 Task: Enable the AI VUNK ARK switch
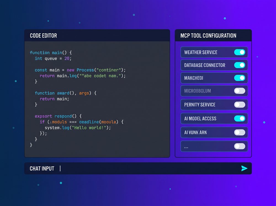(240, 132)
